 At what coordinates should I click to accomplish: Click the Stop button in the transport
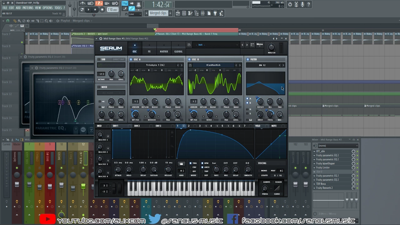pos(95,10)
